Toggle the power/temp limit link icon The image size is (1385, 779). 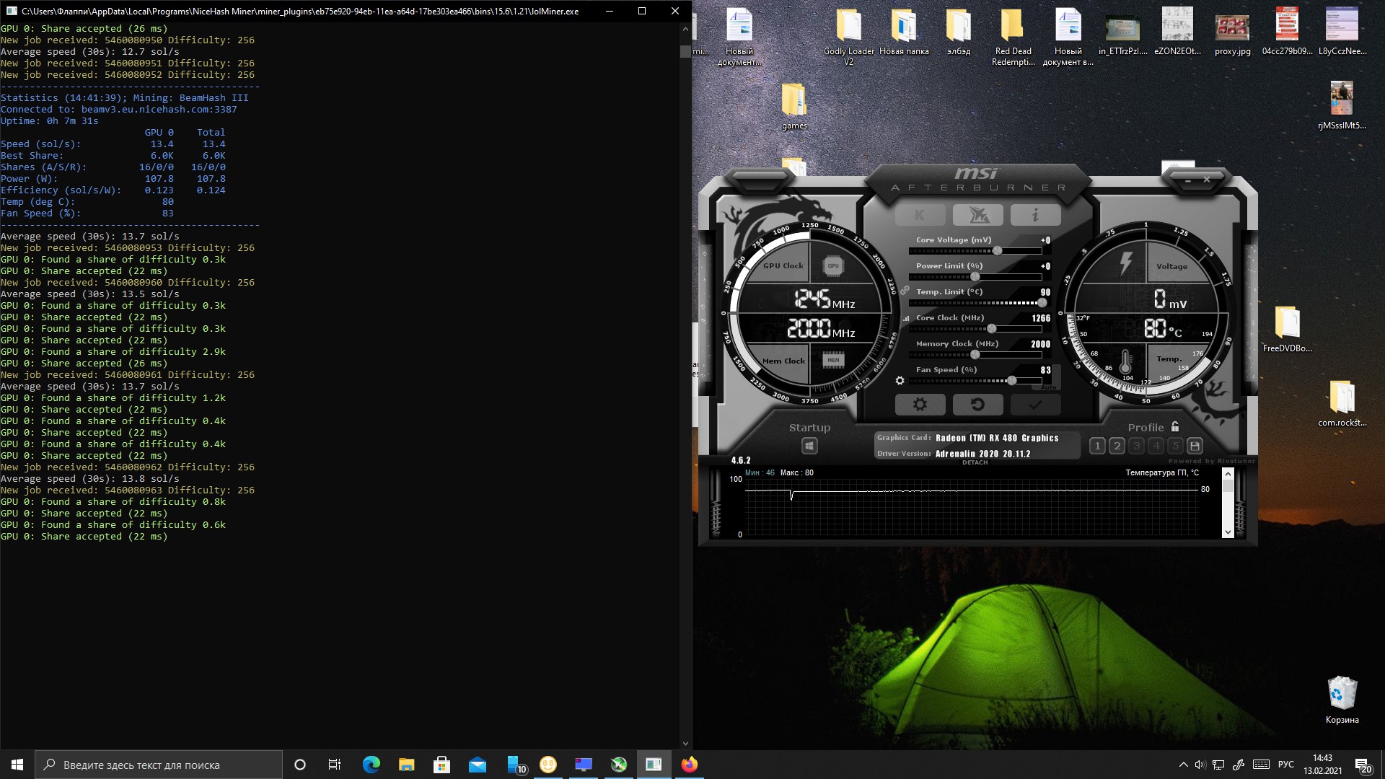coord(904,290)
